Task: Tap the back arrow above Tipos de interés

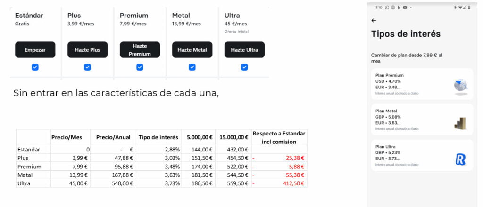Action: pos(374,21)
